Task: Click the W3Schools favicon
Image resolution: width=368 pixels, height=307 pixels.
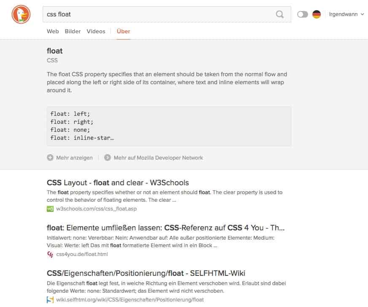Action: click(x=49, y=208)
